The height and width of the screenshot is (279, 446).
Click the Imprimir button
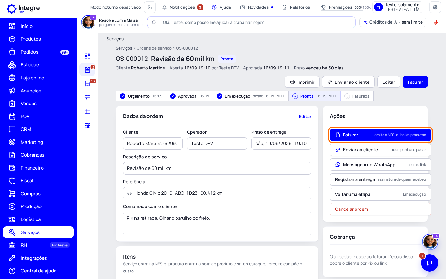point(302,82)
